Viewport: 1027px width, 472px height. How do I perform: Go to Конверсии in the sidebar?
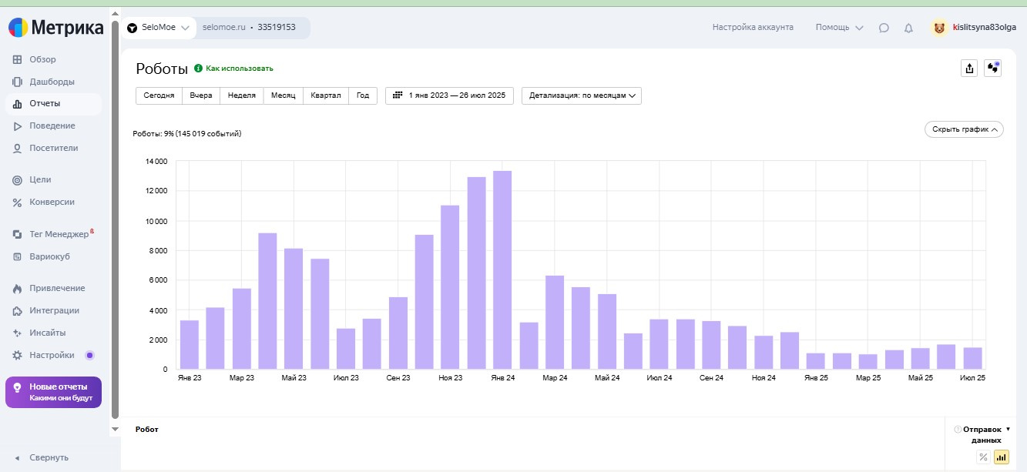[52, 202]
